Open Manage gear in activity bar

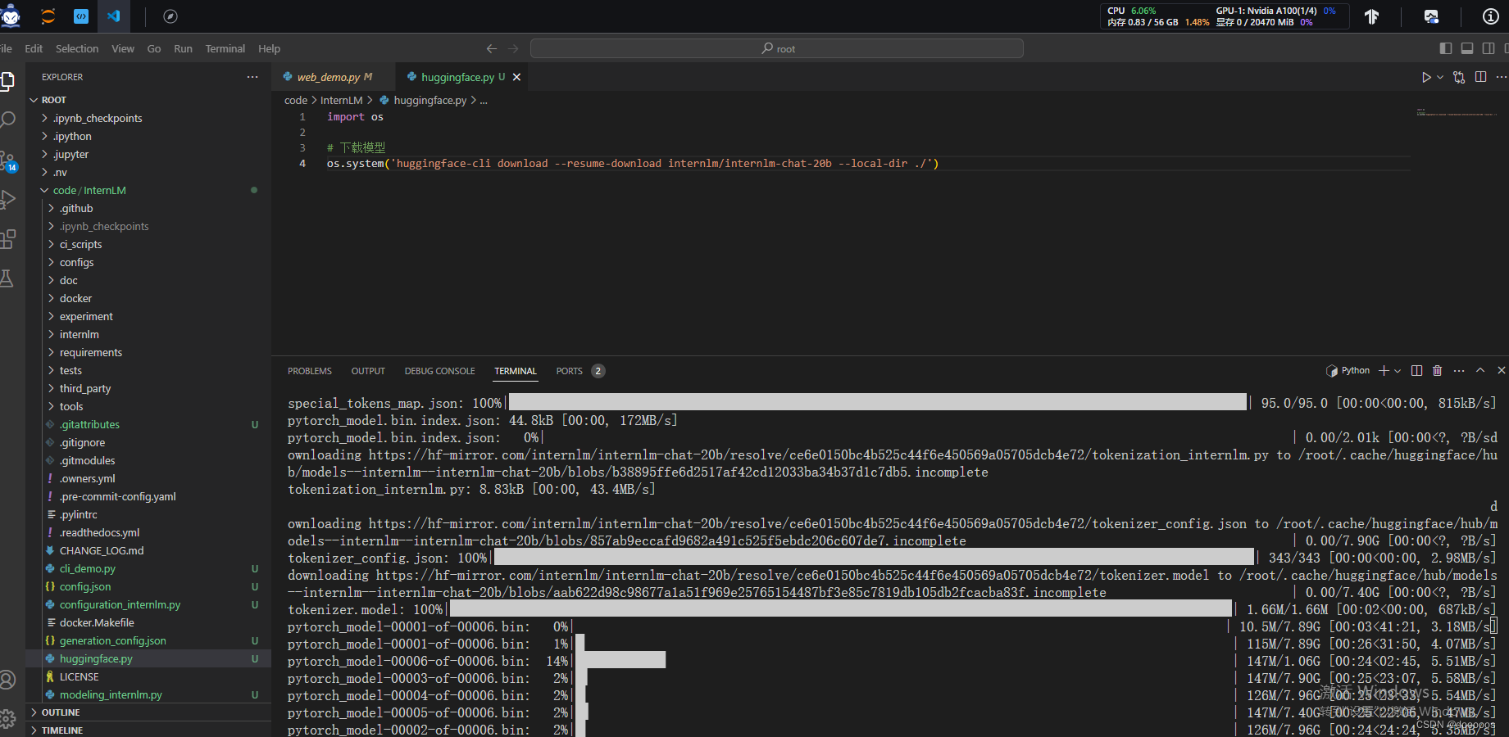[x=7, y=719]
